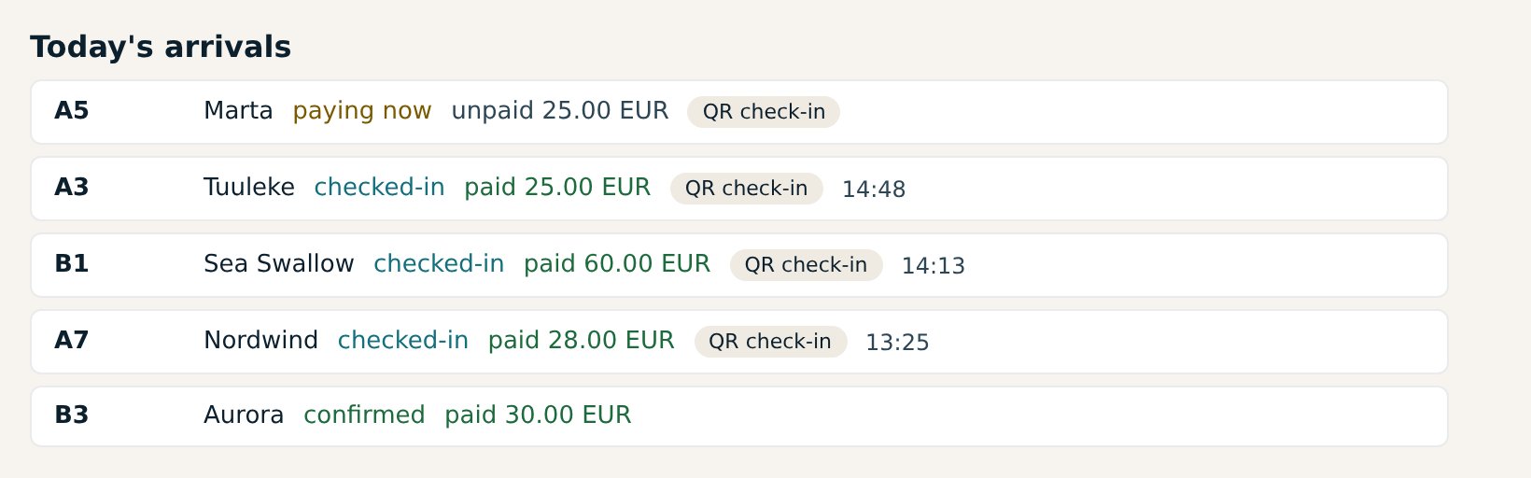Image resolution: width=1531 pixels, height=478 pixels.
Task: Click checked-in status for Tuuleke
Action: point(379,188)
